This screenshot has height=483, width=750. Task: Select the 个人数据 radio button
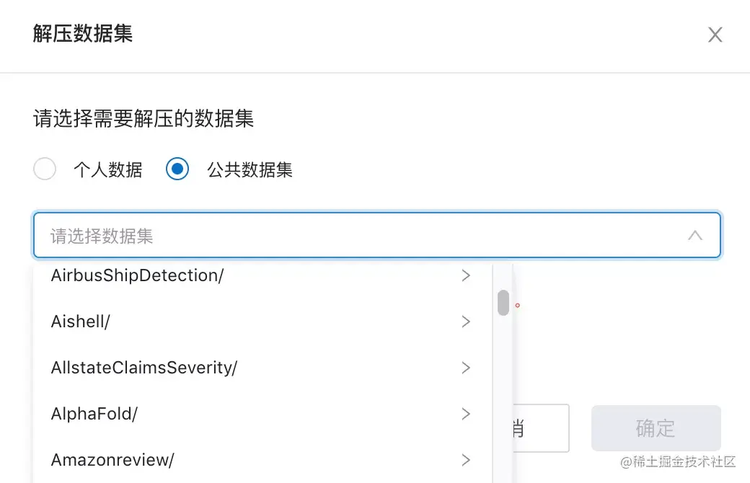(x=45, y=169)
